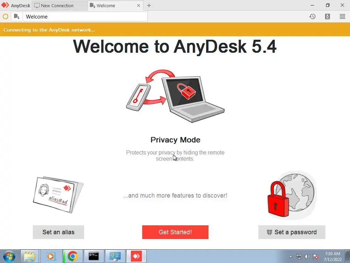This screenshot has width=350, height=263.
Task: Open the Control Panel taskbar icon
Action: coord(115,256)
